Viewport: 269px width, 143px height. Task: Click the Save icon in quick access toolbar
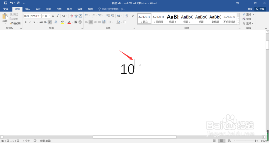(6, 3)
